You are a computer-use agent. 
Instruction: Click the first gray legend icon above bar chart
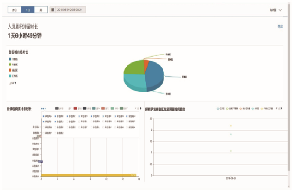point(57,108)
